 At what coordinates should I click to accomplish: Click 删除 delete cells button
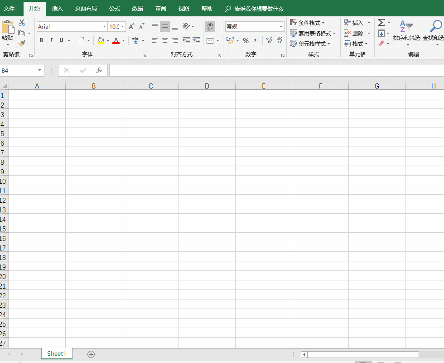coord(354,33)
